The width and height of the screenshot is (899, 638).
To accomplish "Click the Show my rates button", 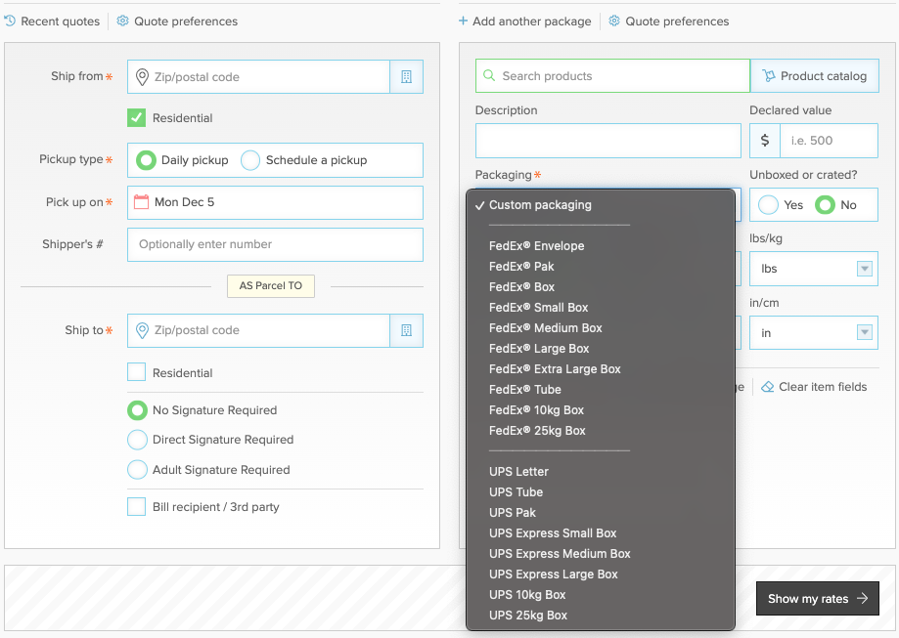I will click(x=817, y=599).
